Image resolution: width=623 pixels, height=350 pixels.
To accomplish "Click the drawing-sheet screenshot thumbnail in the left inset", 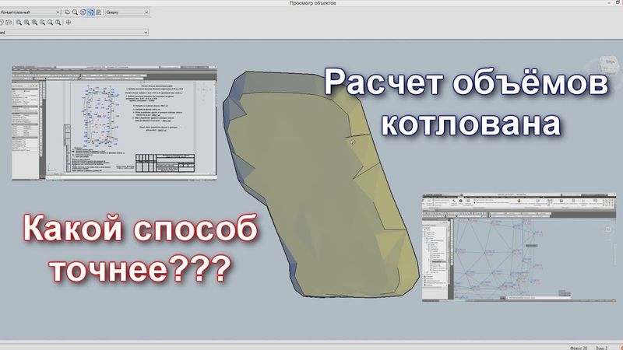I will (x=114, y=124).
